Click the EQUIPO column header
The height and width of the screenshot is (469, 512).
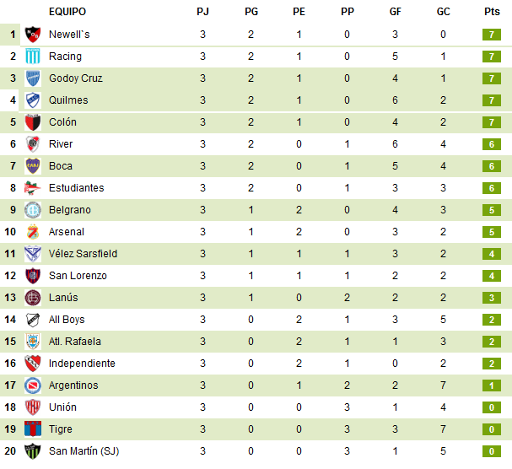tap(67, 12)
